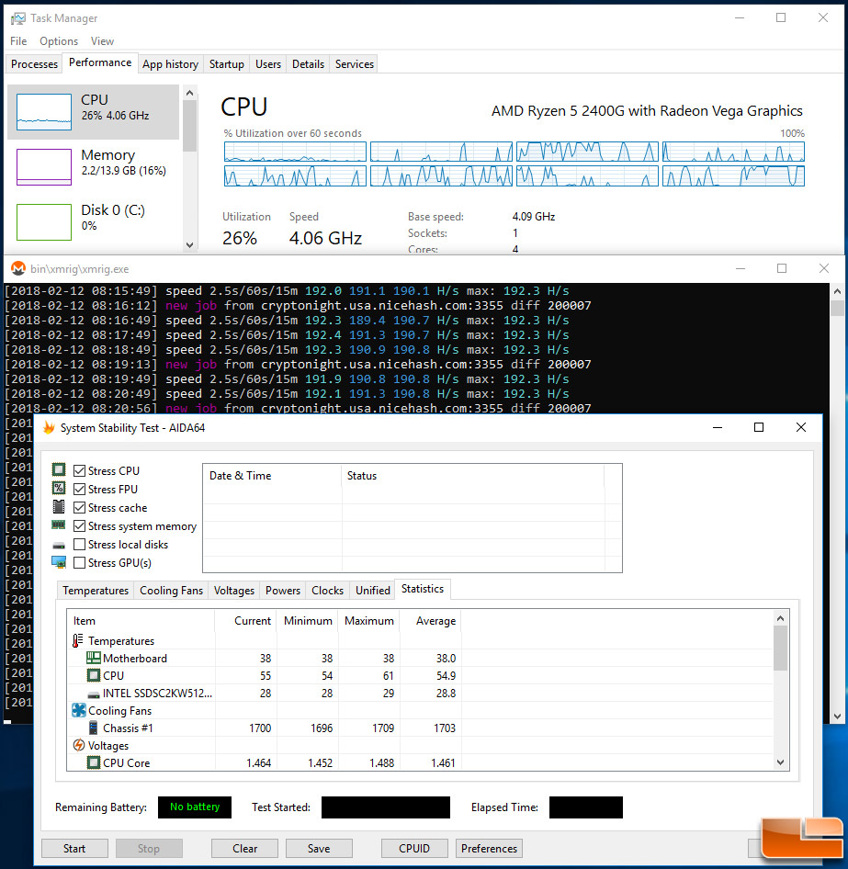Click the xmrig Monero icon in title bar
The image size is (848, 869).
pos(18,269)
